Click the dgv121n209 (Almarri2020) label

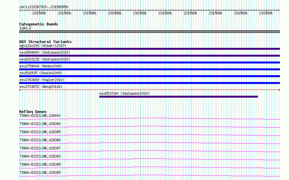click(43, 46)
